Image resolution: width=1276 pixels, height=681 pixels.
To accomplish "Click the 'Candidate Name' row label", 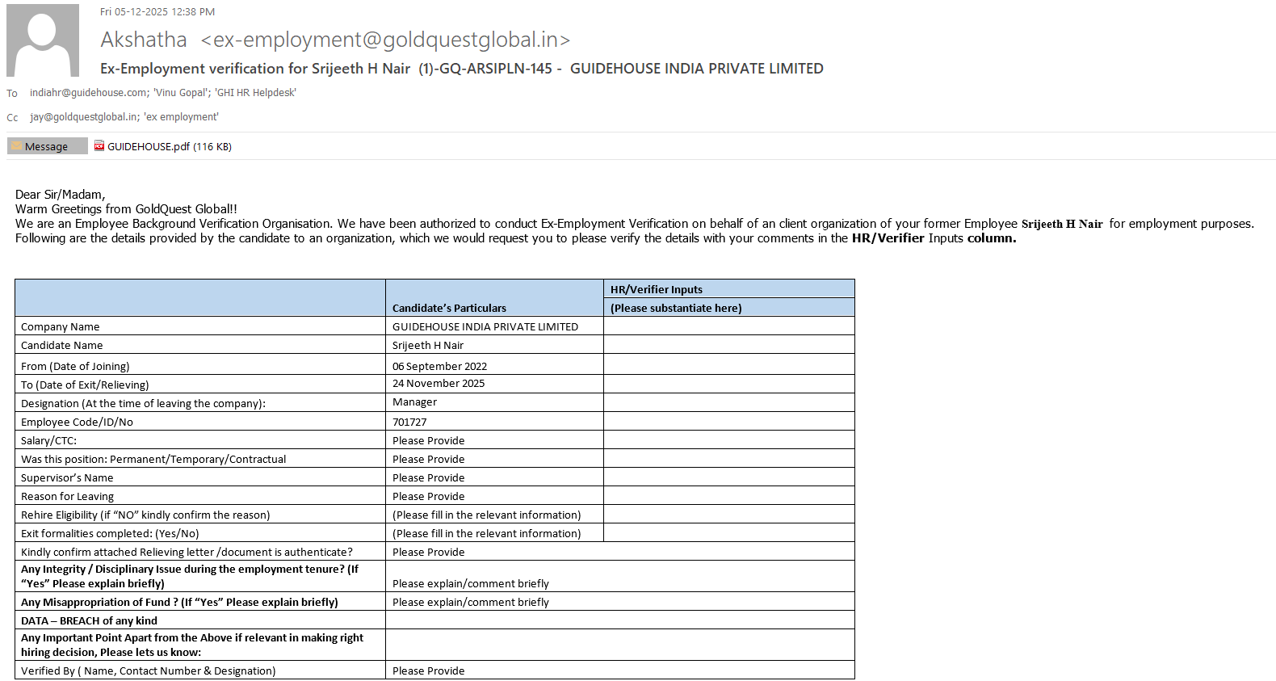I will (62, 345).
